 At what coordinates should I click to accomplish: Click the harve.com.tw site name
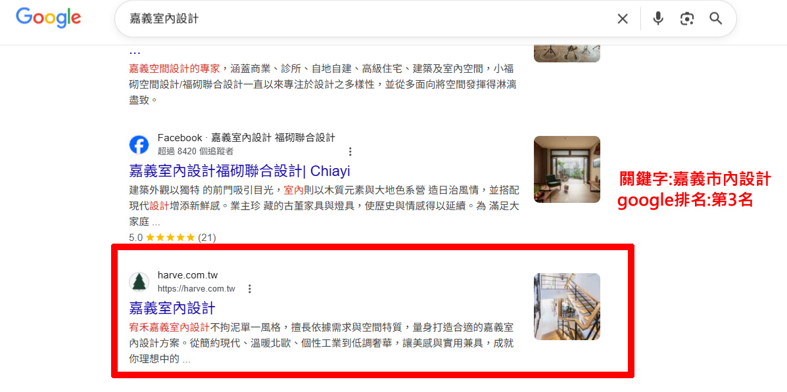point(188,276)
